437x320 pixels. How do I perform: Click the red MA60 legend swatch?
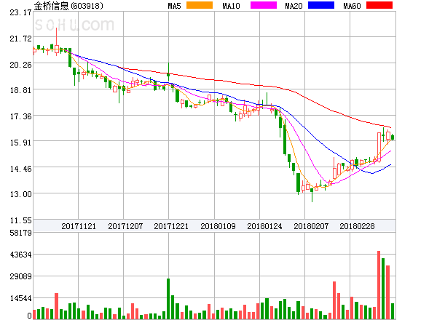pyautogui.click(x=379, y=5)
